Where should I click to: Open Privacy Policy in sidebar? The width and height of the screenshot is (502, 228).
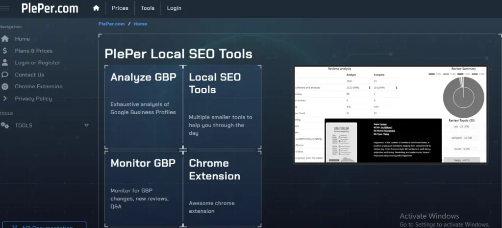point(33,99)
